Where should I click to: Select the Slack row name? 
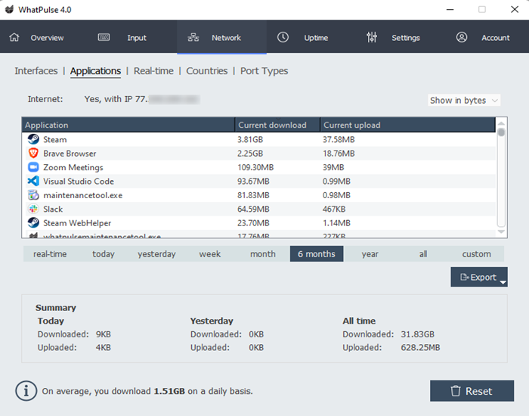[x=53, y=209]
